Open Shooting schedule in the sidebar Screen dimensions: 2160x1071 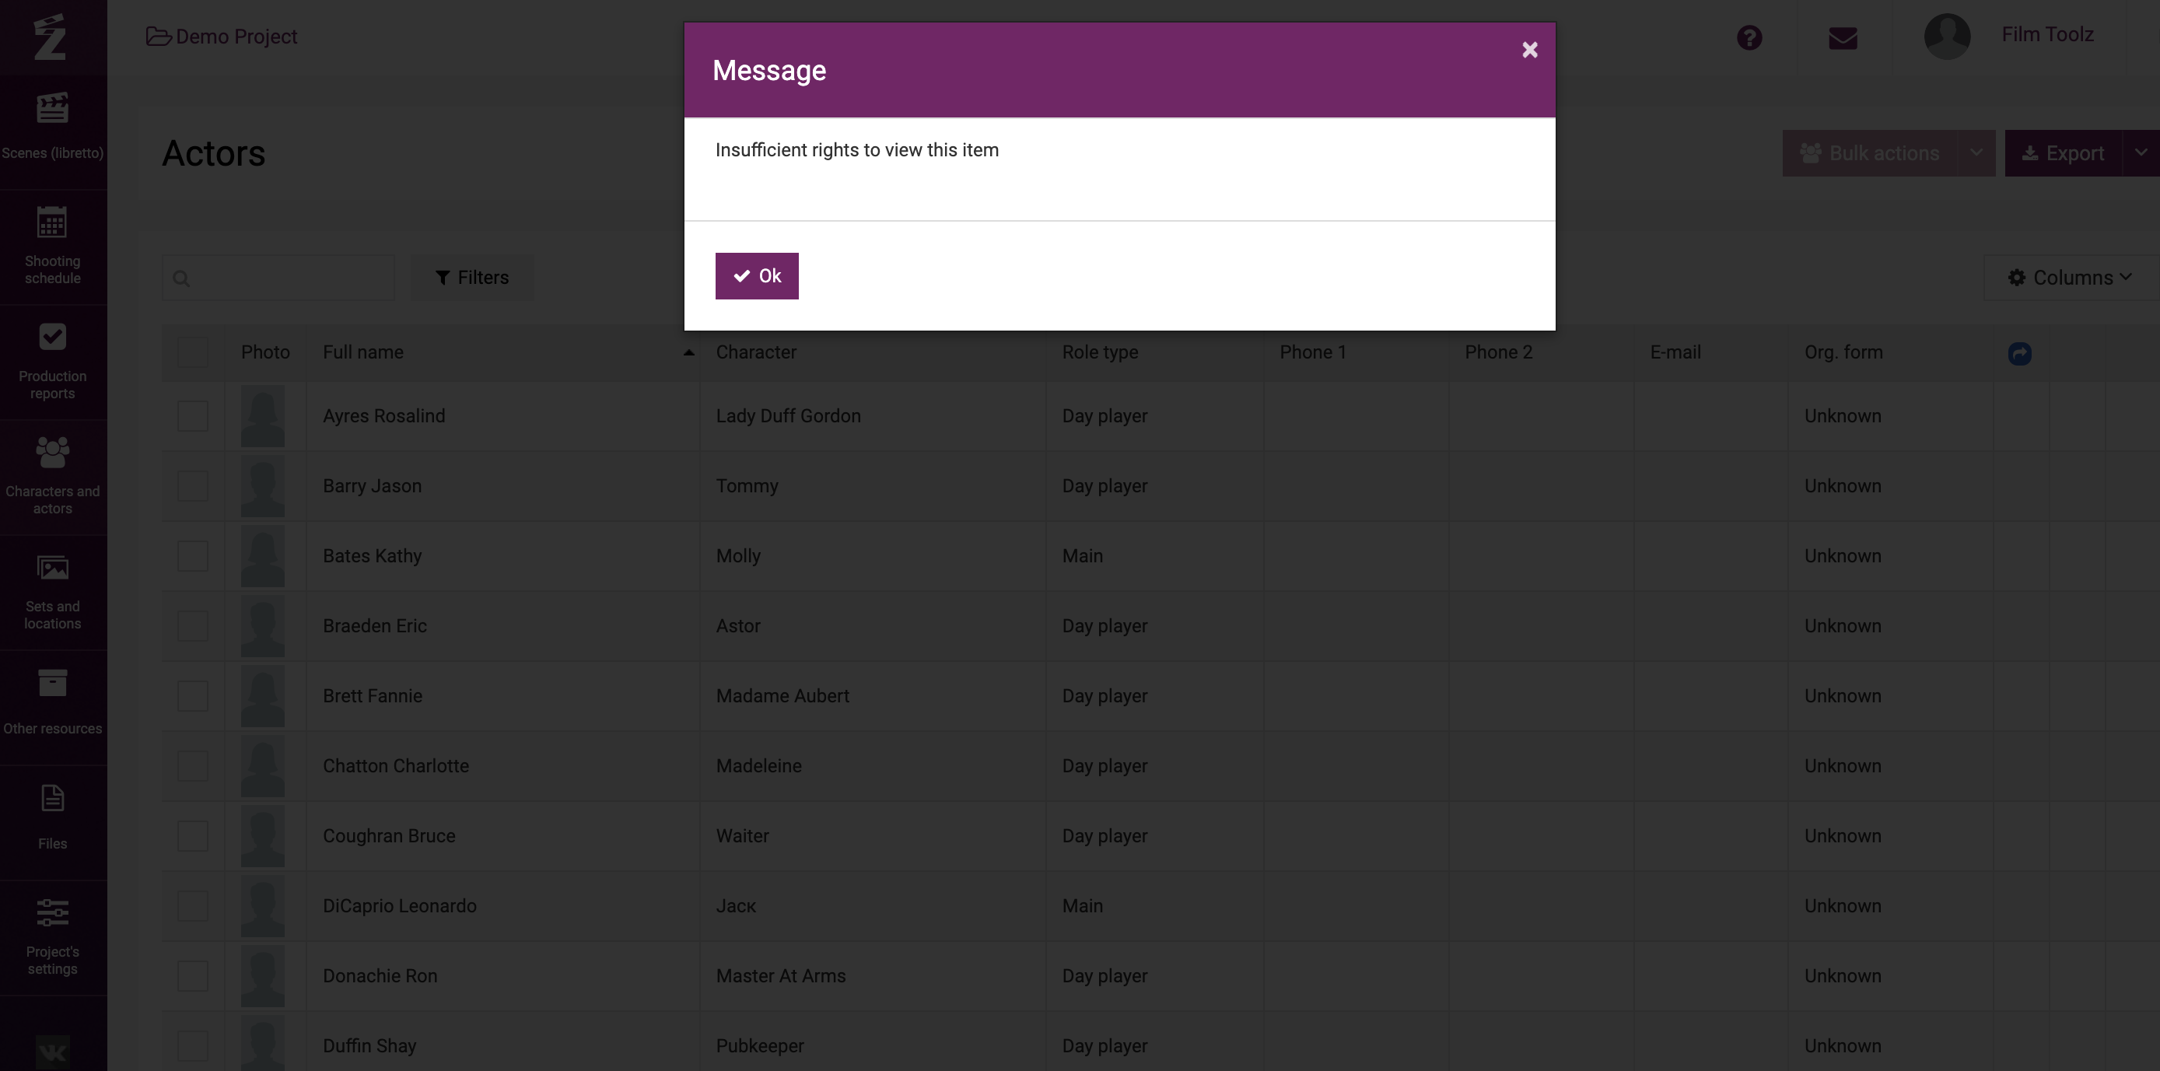(53, 247)
